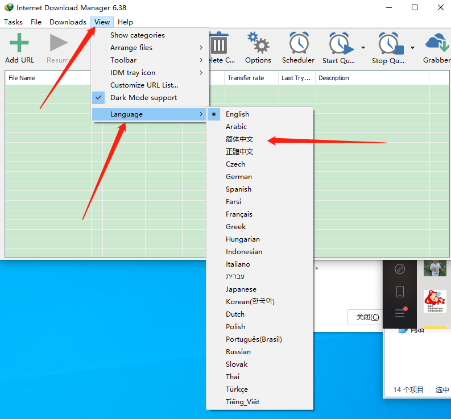Viewport: 451px width, 419px height.
Task: Choose Customize URL List entry
Action: tap(150, 85)
